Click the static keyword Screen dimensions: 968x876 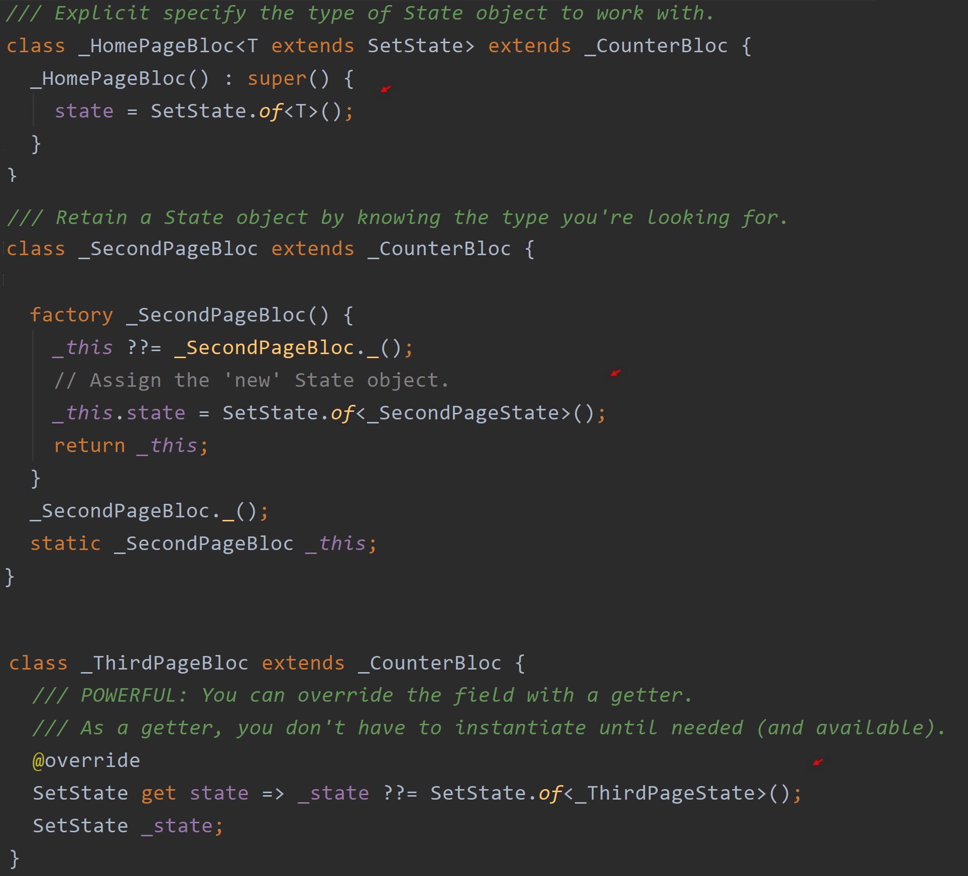coord(65,543)
